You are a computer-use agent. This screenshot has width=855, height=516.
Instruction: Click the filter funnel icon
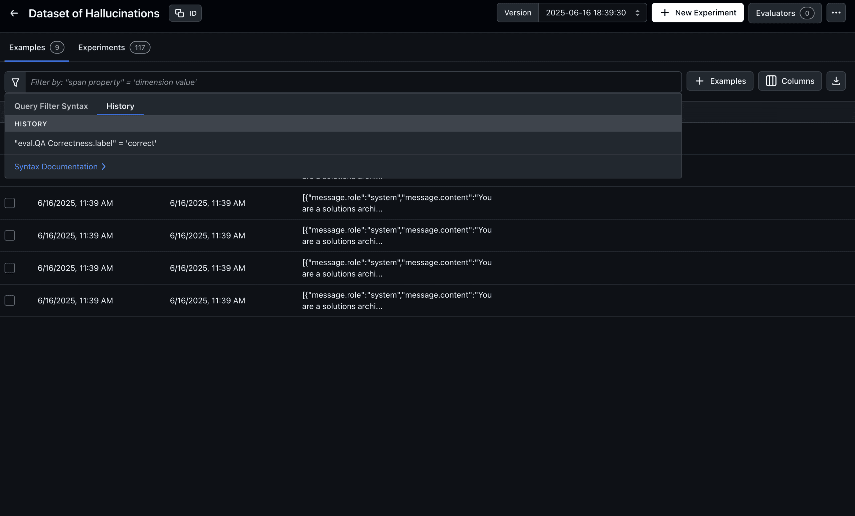tap(15, 82)
